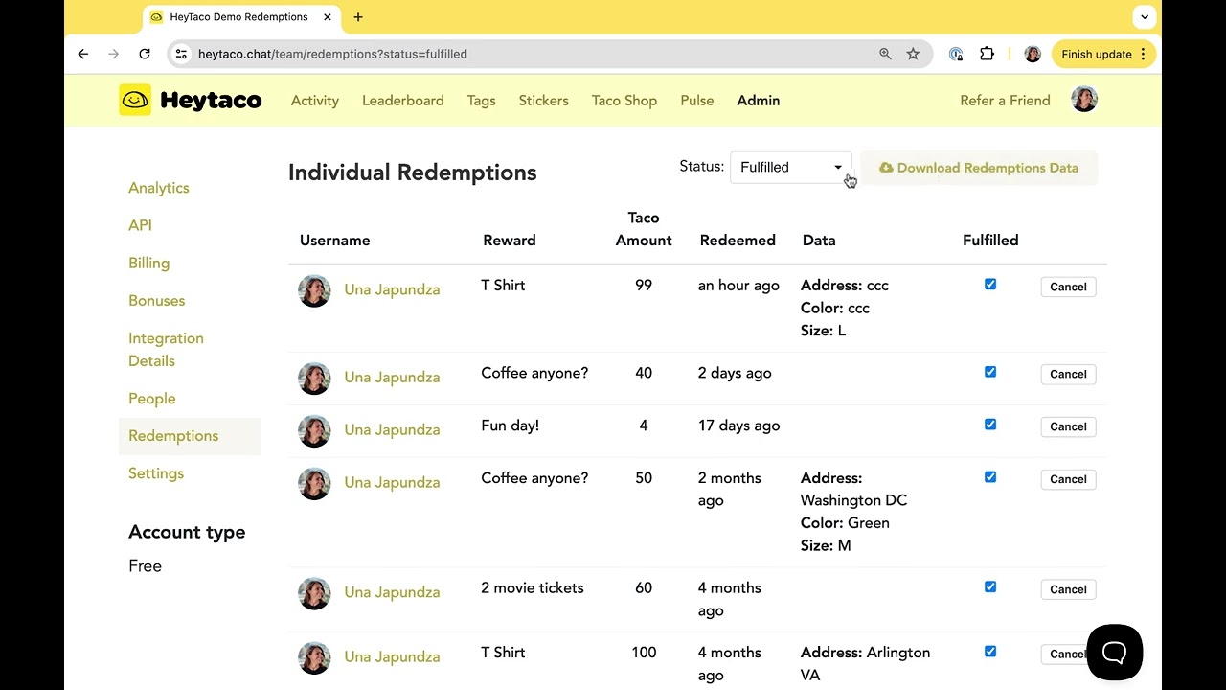
Task: Click Una Japundza name in Fun day! row
Action: tap(392, 430)
